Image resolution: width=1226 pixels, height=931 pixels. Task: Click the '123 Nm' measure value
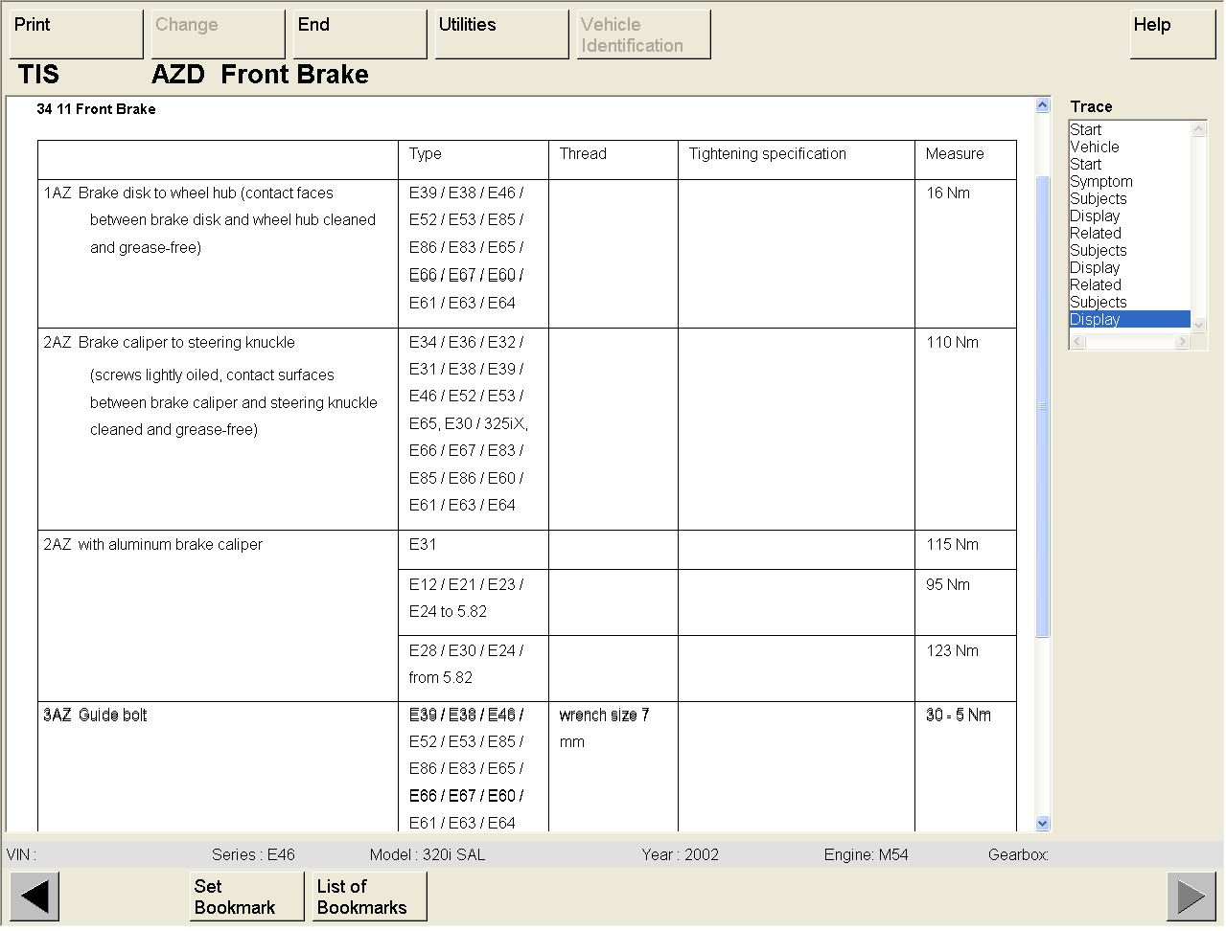tap(953, 651)
